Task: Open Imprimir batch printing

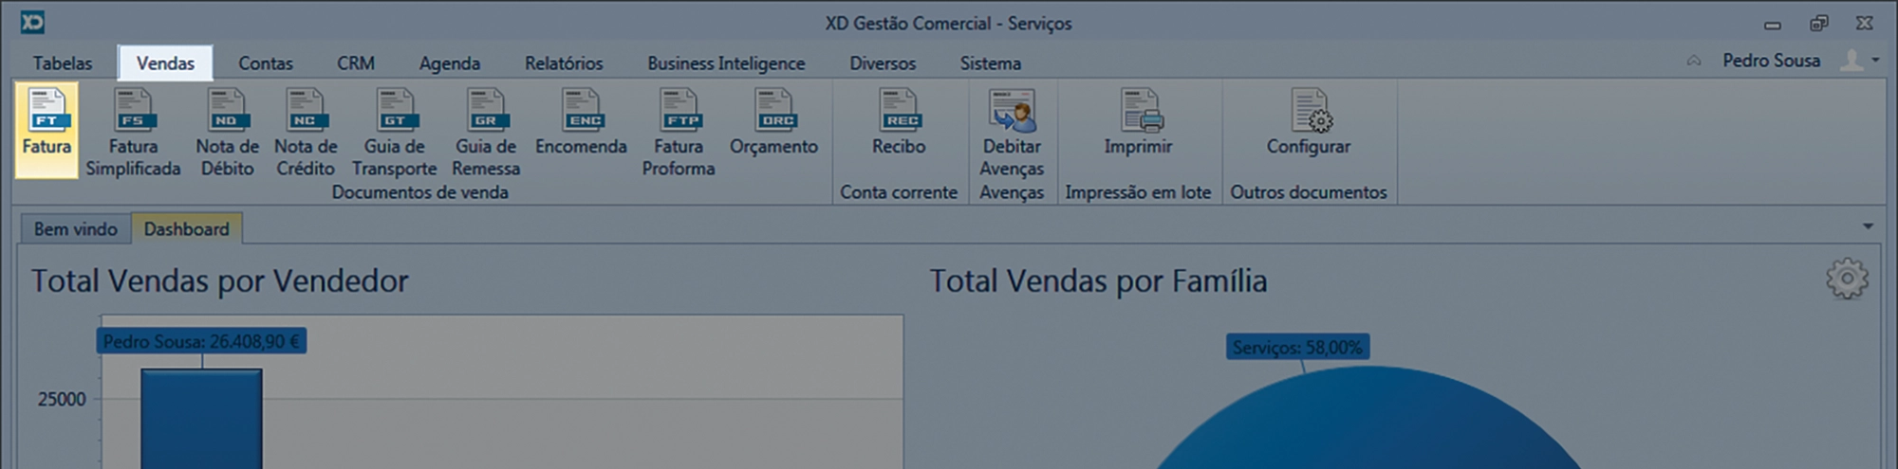Action: pyautogui.click(x=1138, y=123)
